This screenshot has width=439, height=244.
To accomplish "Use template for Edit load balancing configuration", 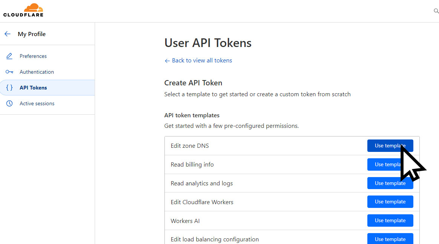I will click(390, 239).
